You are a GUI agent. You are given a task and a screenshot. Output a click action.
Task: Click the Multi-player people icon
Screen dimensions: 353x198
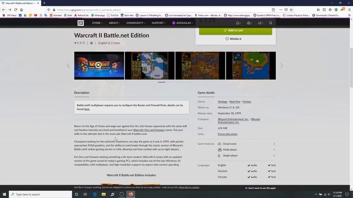[x=220, y=150]
